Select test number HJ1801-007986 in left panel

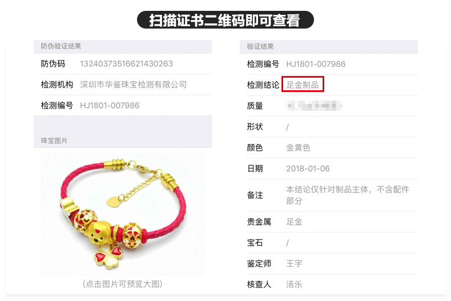pos(110,106)
